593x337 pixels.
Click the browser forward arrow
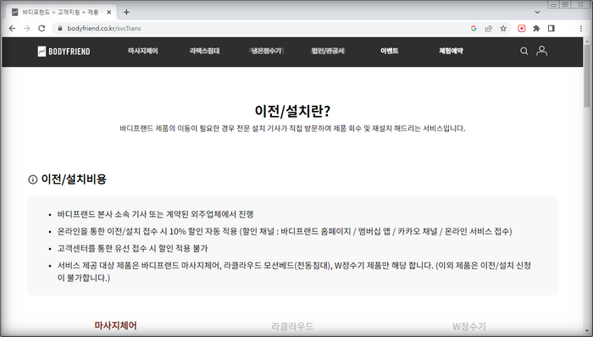tap(27, 28)
